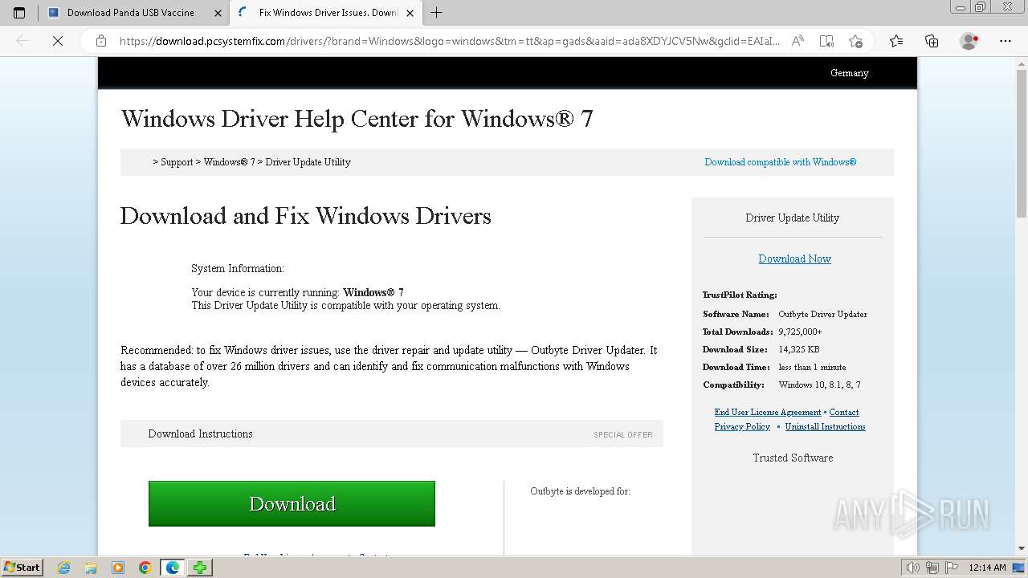1028x578 pixels.
Task: Click the Trusted Software label
Action: 793,458
